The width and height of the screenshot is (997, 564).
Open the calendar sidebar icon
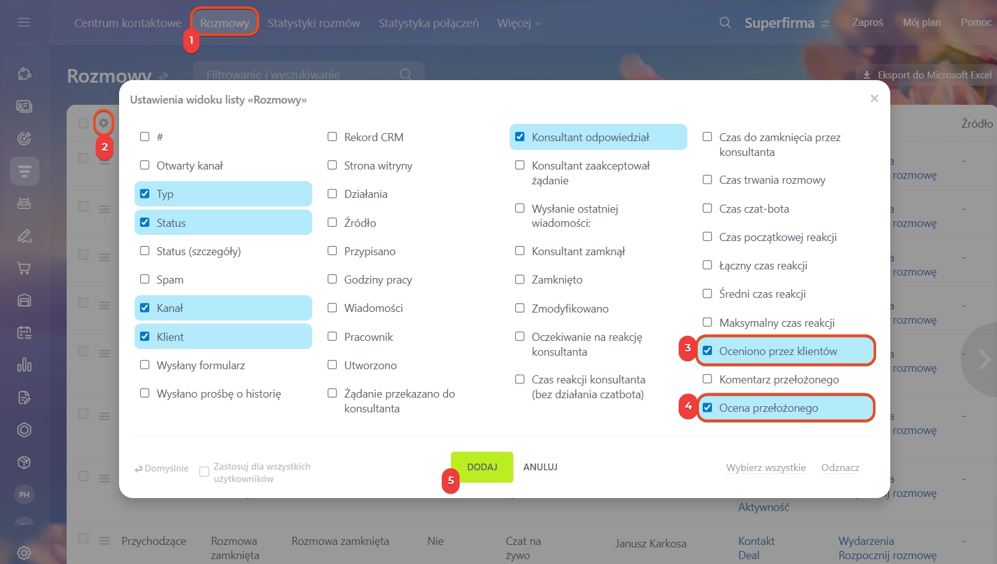[24, 333]
